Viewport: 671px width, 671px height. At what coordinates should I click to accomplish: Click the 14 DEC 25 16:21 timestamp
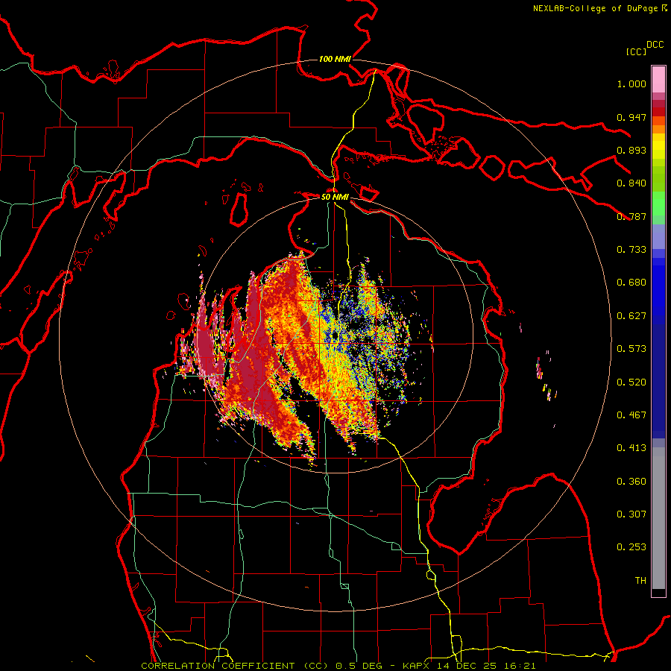tap(486, 666)
